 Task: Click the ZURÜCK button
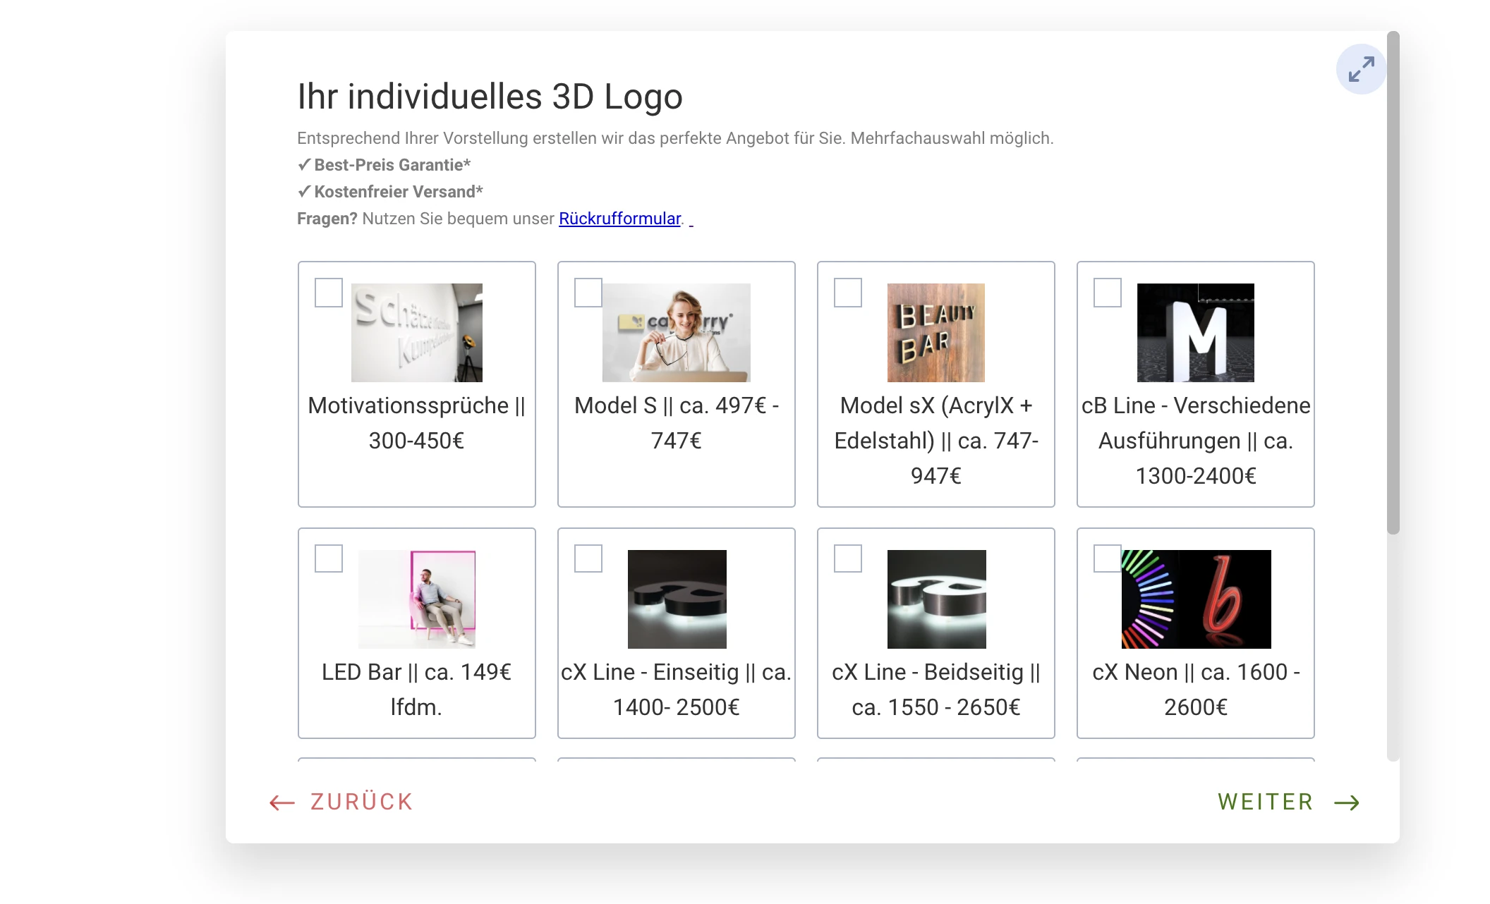click(x=360, y=802)
